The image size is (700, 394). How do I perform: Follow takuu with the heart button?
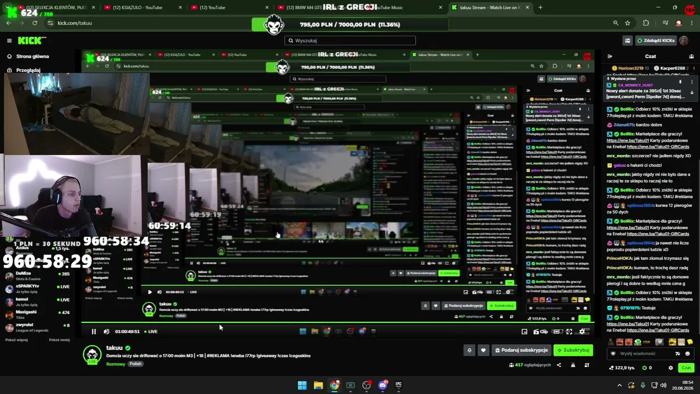(x=483, y=350)
